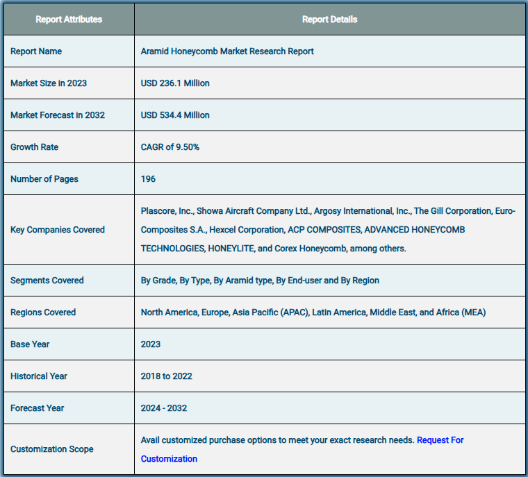Click the 'Growth Rate' row label
This screenshot has height=477, width=528.
(x=34, y=147)
